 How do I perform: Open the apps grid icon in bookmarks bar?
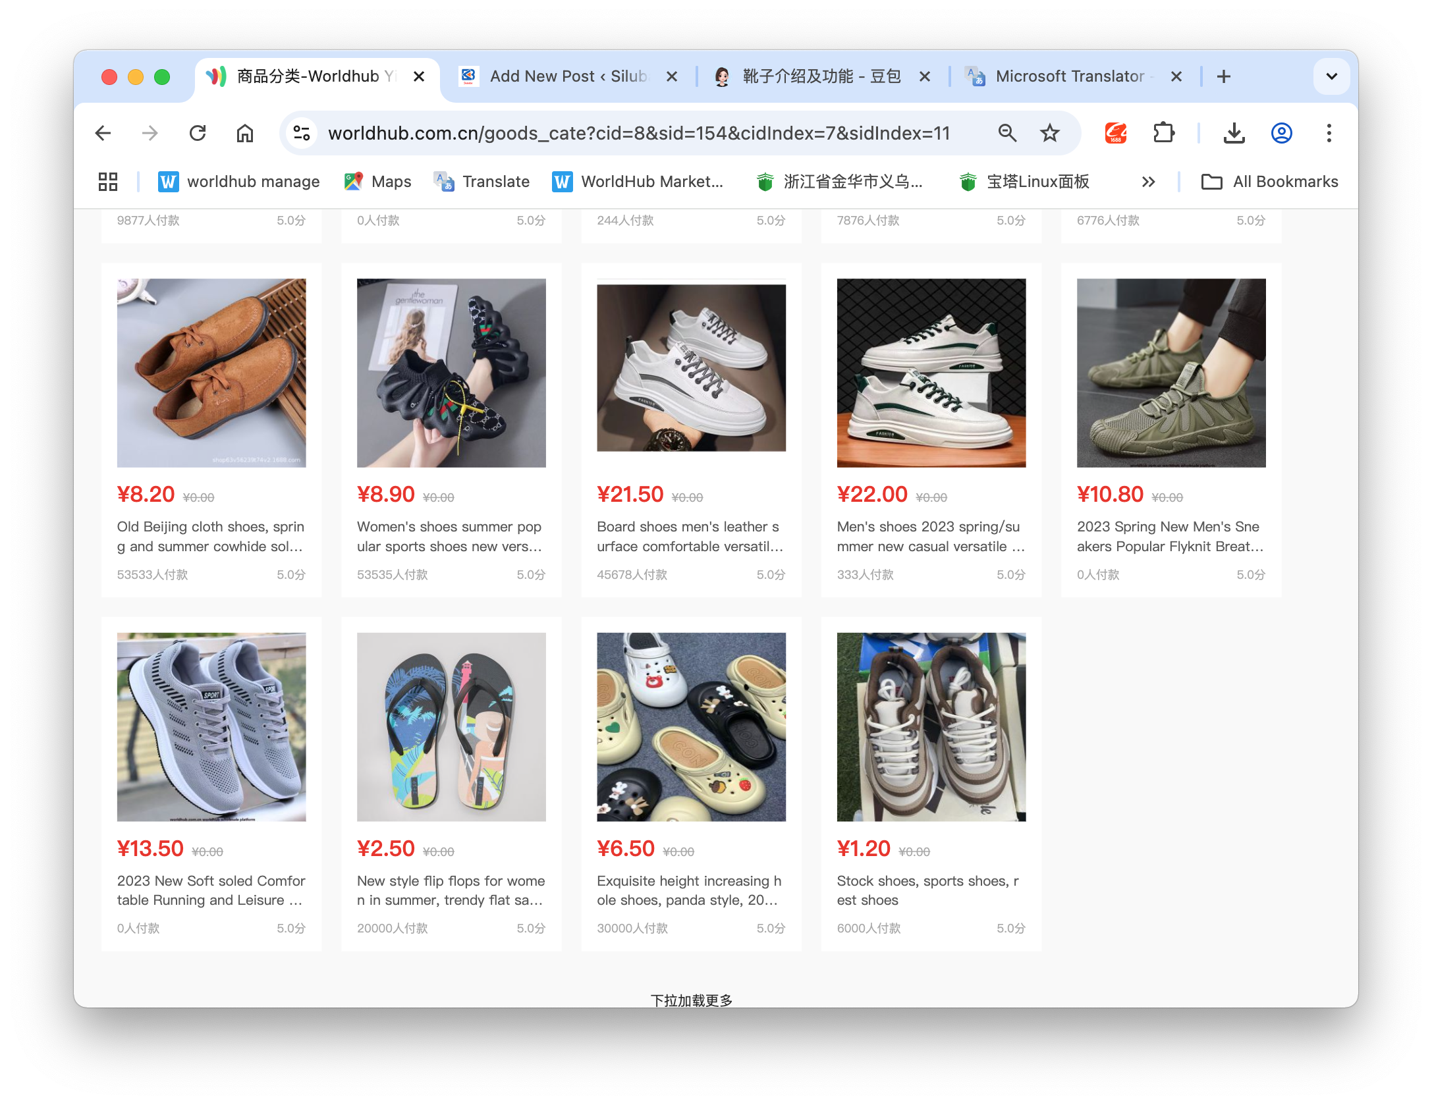point(108,182)
